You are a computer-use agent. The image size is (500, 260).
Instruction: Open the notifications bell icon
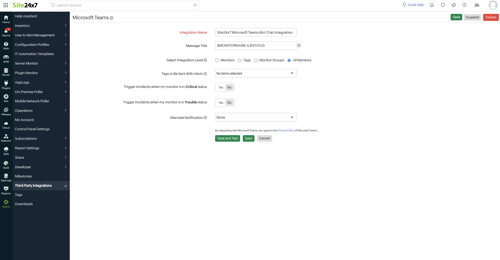(432, 5)
